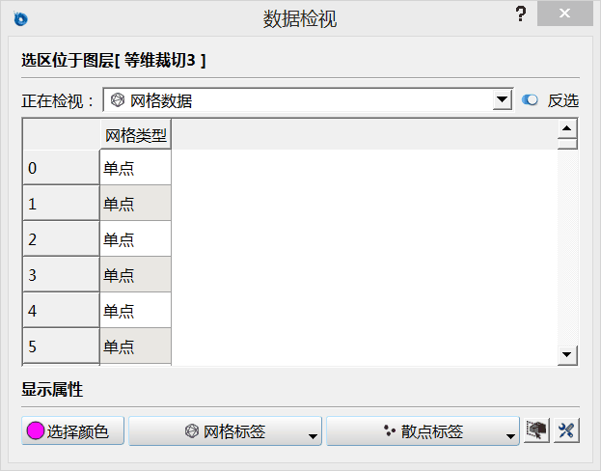Click the 单点 cell in row 2
Image resolution: width=601 pixels, height=471 pixels.
point(136,239)
